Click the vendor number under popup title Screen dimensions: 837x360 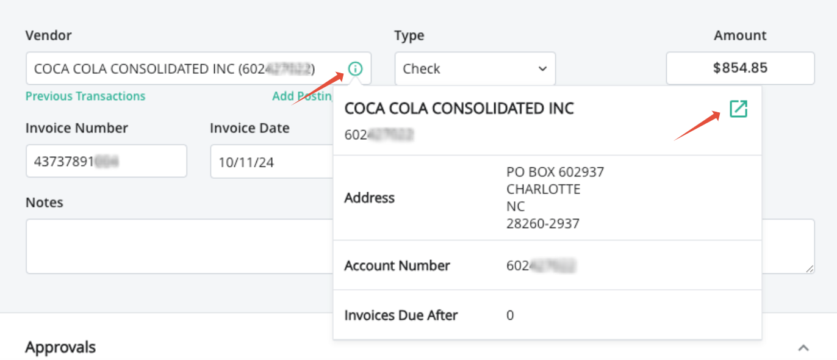tap(379, 134)
